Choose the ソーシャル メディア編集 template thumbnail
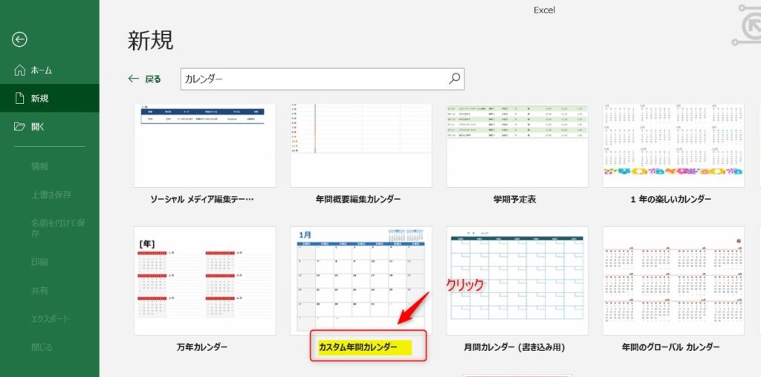The width and height of the screenshot is (761, 377). (x=204, y=145)
